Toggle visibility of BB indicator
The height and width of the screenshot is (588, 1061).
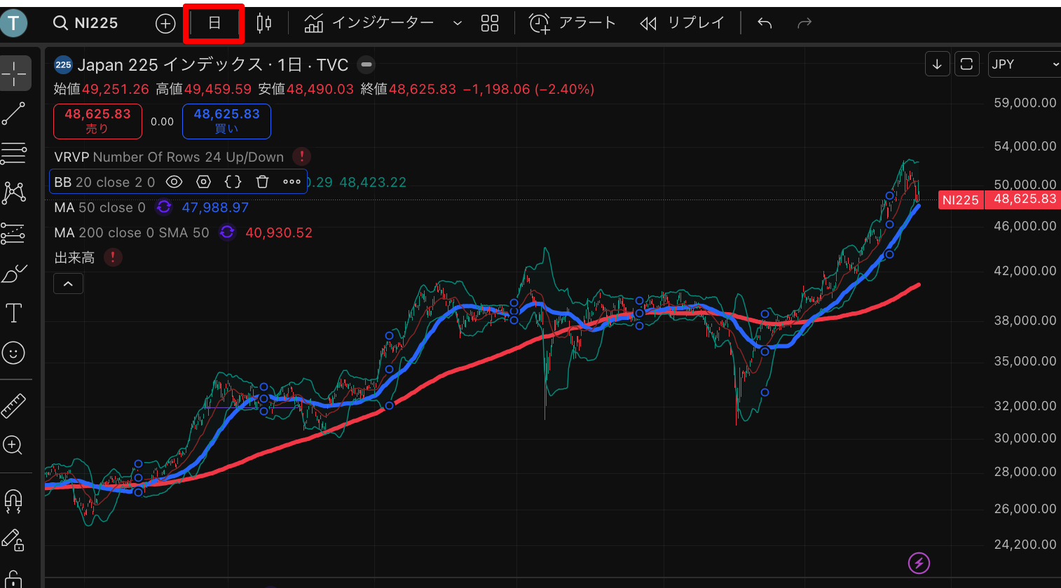tap(174, 182)
